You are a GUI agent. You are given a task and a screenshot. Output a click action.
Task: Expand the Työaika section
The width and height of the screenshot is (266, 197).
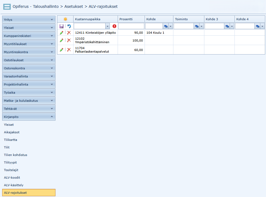[x=29, y=93]
